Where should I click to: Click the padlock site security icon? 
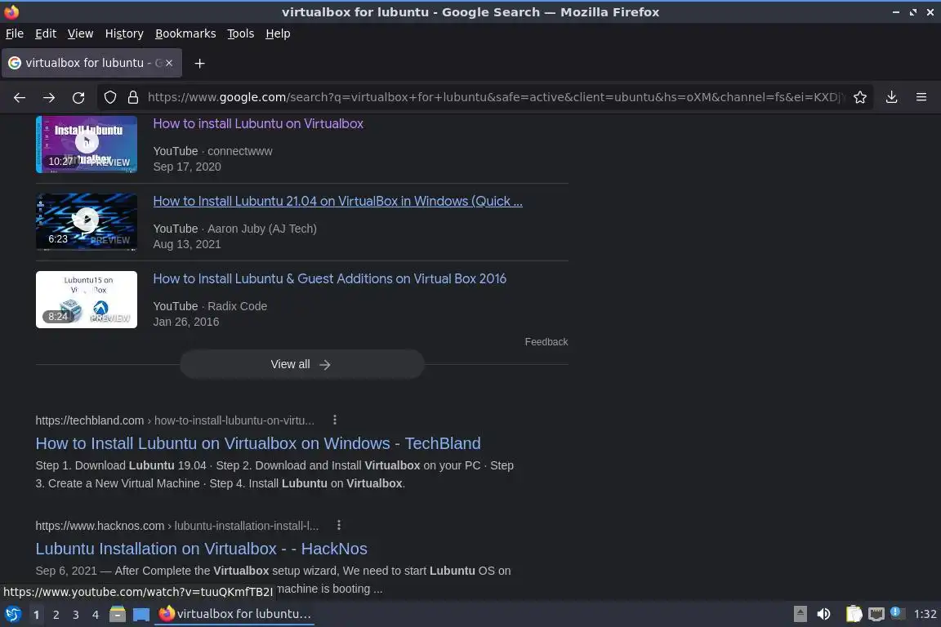coord(133,97)
